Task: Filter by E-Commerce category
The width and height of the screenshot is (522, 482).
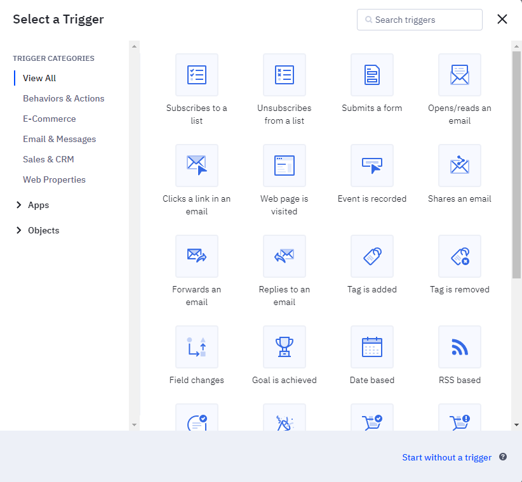Action: coord(50,119)
